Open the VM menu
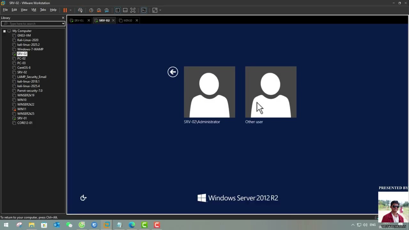The height and width of the screenshot is (230, 409). tap(34, 10)
